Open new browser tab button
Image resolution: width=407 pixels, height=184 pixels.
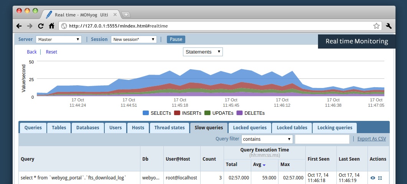pyautogui.click(x=126, y=15)
